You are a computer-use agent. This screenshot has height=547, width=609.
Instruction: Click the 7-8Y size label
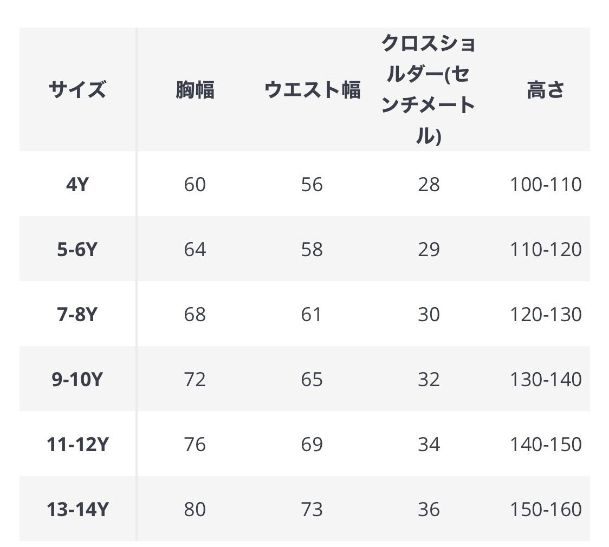[x=77, y=315]
